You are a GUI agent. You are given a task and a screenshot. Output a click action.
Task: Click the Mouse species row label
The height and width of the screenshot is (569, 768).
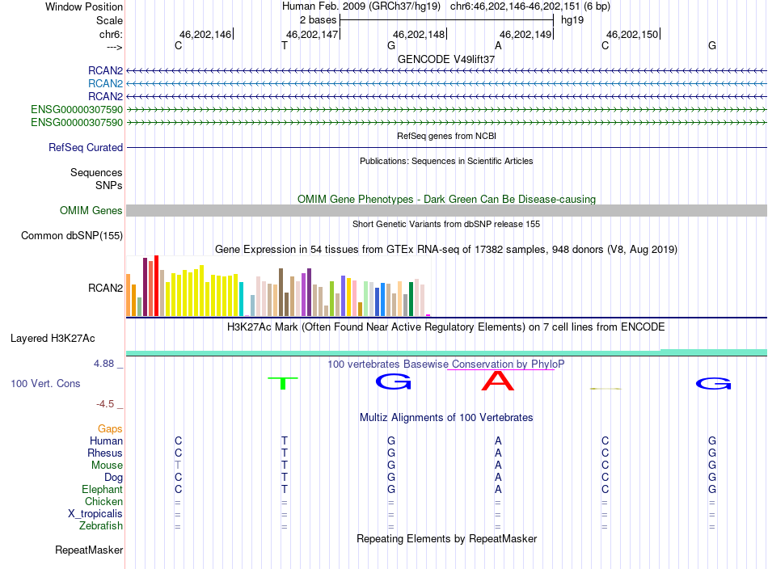107,466
